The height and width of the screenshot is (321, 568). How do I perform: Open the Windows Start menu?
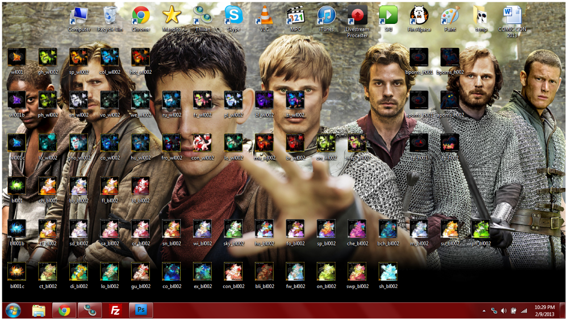click(14, 311)
